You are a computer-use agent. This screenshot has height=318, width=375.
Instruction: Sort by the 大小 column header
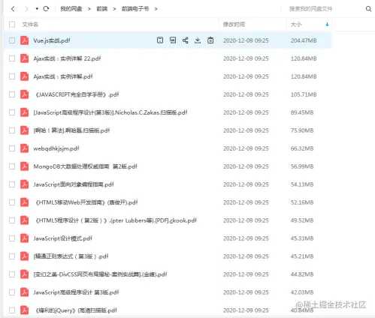pyautogui.click(x=296, y=24)
